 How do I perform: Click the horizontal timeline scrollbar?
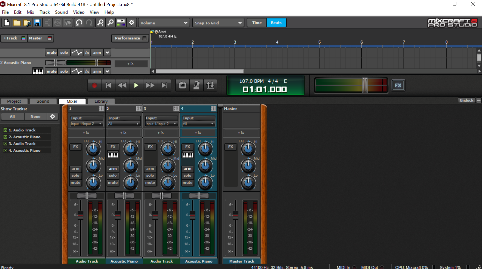[x=200, y=71]
